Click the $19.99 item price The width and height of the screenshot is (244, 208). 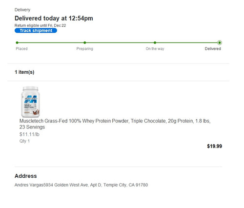point(214,146)
